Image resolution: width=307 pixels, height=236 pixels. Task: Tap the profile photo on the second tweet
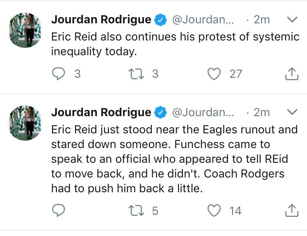pos(25,123)
